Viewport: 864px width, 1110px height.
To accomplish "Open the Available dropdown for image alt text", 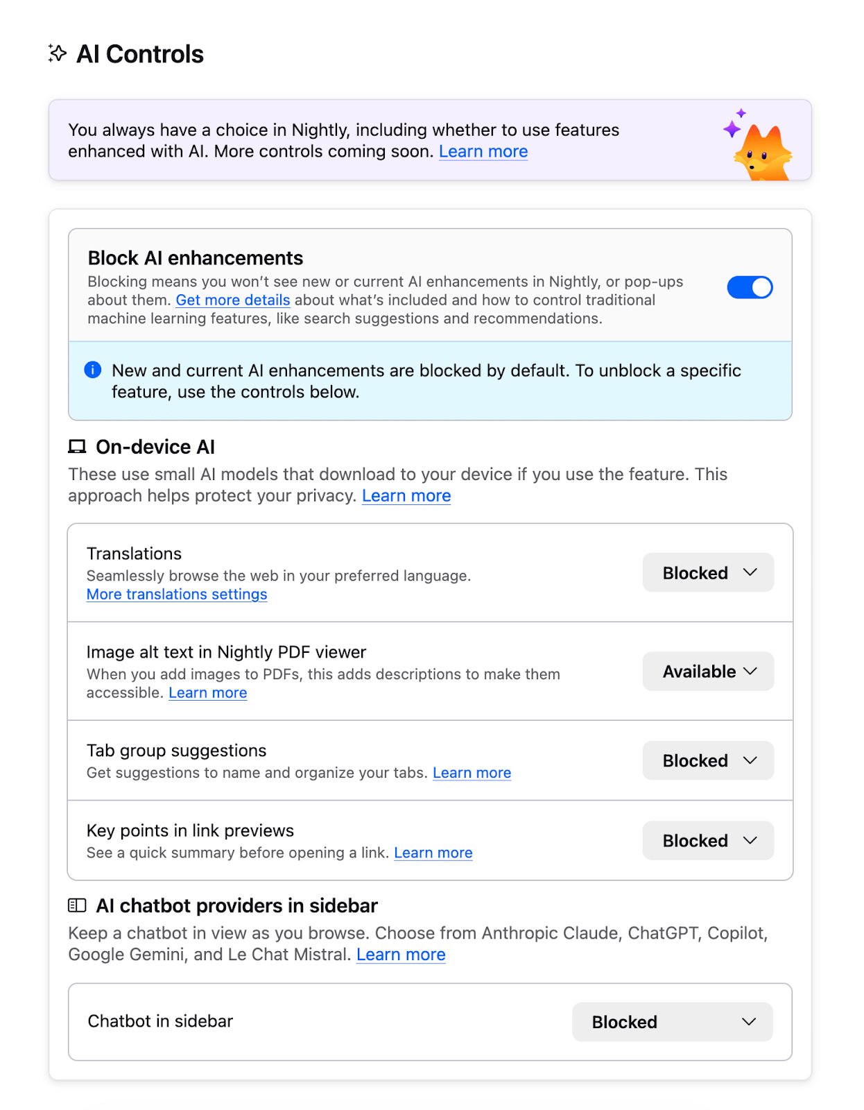I will [707, 671].
